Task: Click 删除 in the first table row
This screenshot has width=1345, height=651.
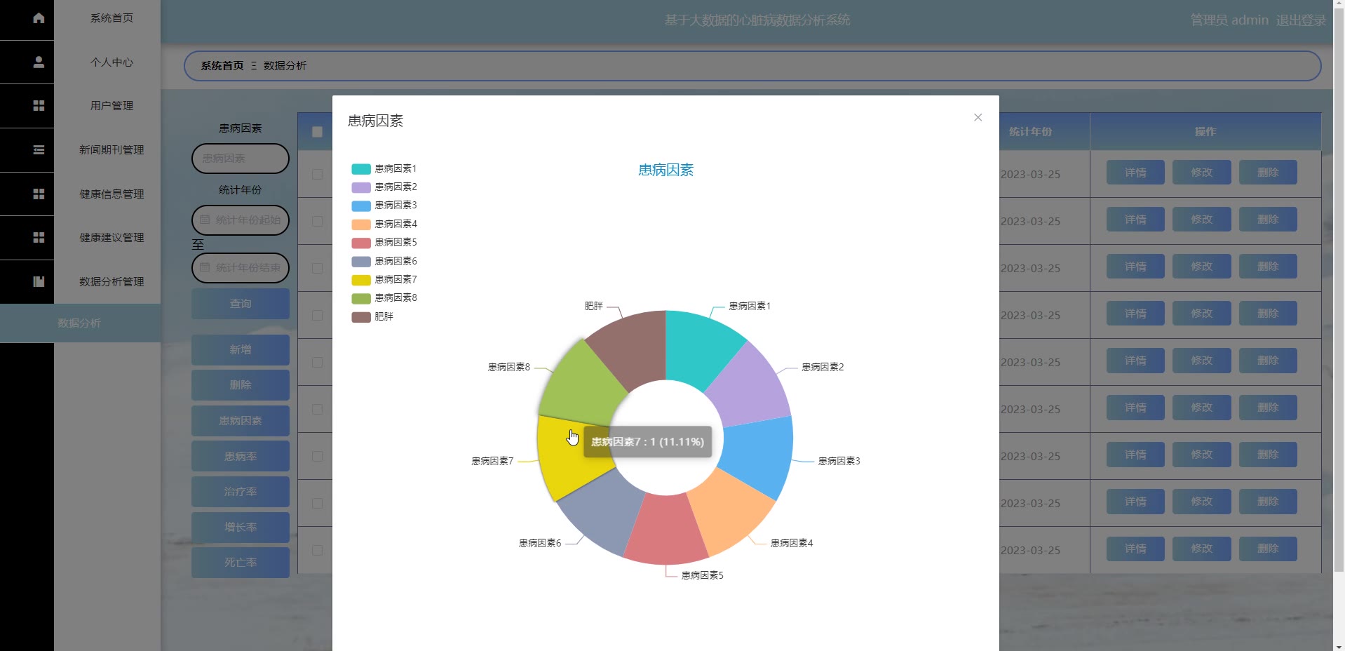Action: tap(1268, 173)
